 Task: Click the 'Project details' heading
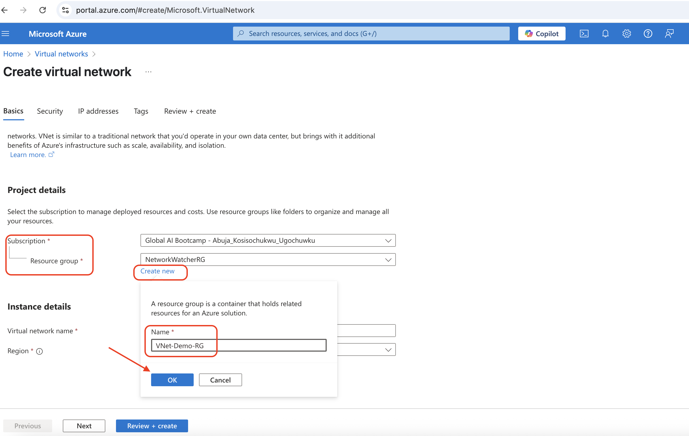pyautogui.click(x=37, y=190)
